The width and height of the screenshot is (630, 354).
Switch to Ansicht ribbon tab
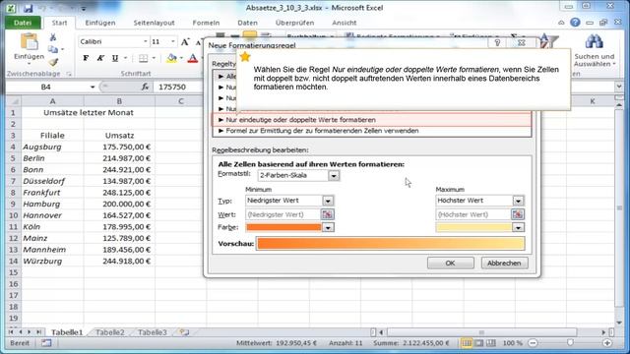pyautogui.click(x=344, y=23)
